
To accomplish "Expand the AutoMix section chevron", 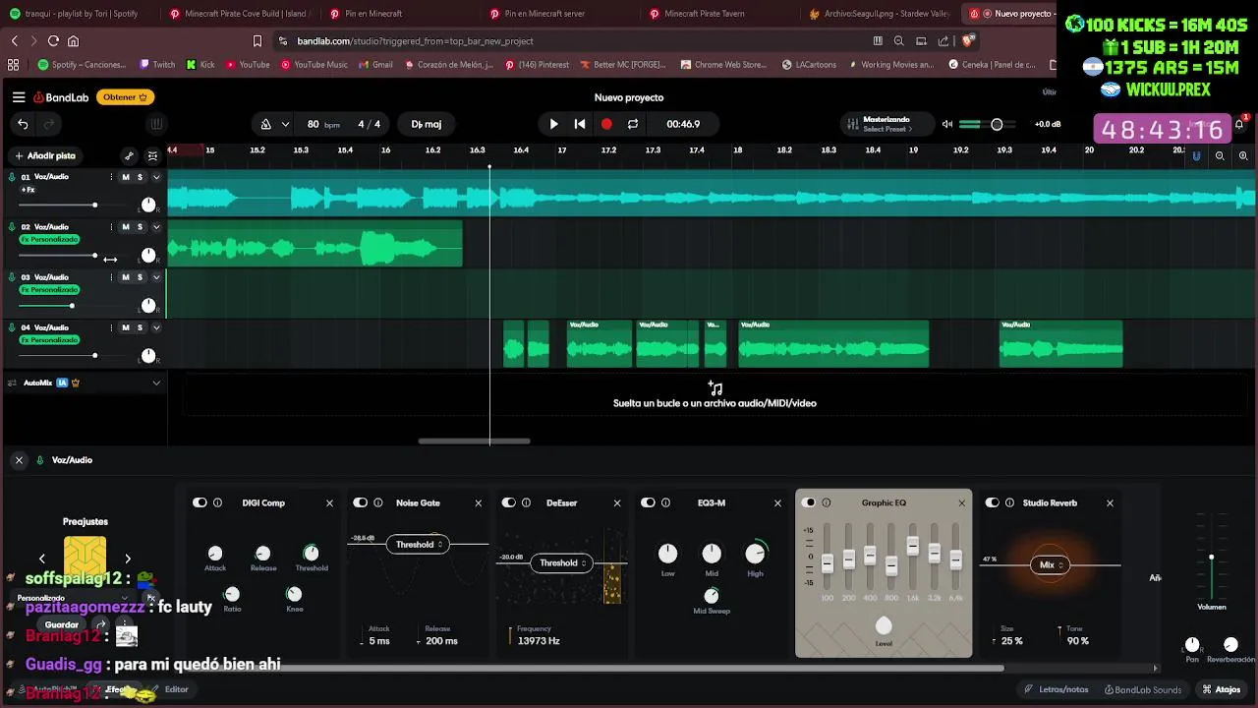I will 155,383.
